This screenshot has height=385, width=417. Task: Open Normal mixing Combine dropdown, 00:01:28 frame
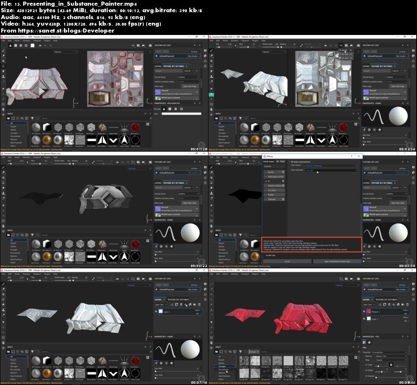point(188,77)
